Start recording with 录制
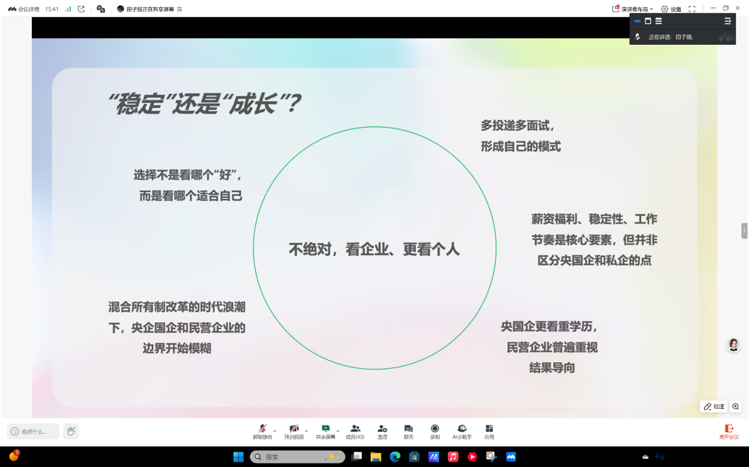Viewport: 749px width, 467px height. click(x=435, y=431)
